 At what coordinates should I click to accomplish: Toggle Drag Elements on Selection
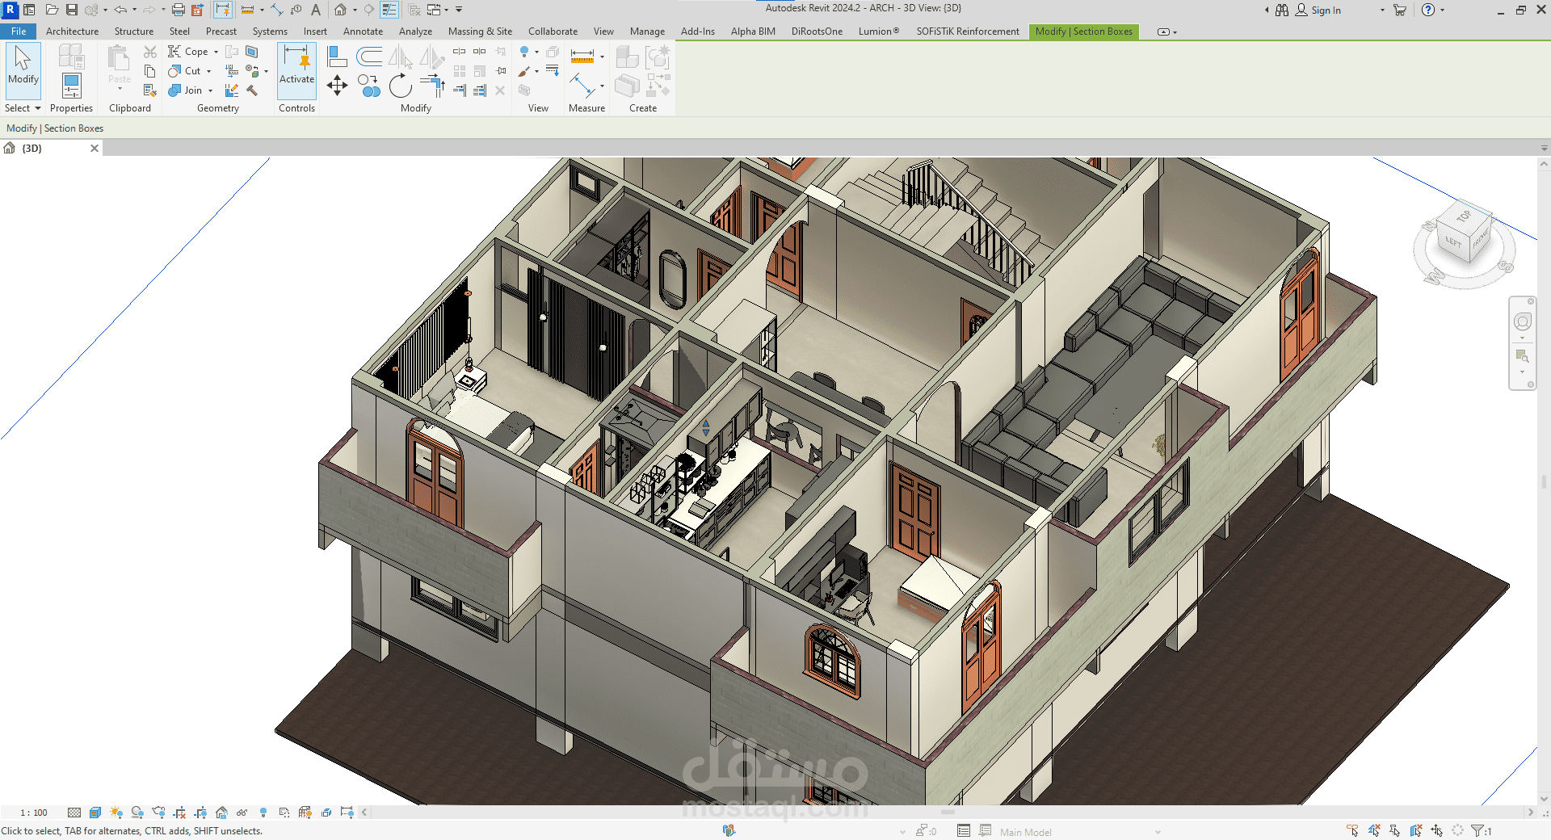(x=1437, y=830)
